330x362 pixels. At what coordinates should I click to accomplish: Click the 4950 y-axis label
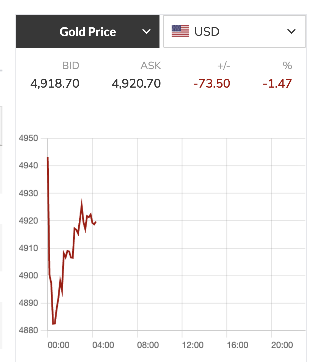tap(28, 138)
